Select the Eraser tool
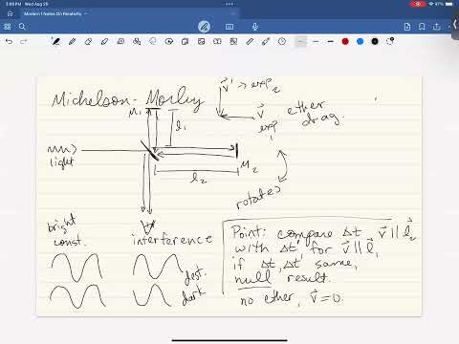Image resolution: width=459 pixels, height=344 pixels. (x=88, y=41)
